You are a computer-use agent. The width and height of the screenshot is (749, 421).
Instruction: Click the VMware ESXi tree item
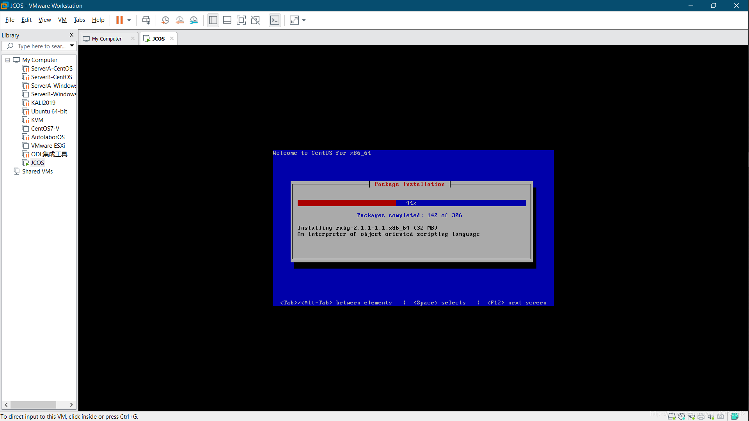48,145
